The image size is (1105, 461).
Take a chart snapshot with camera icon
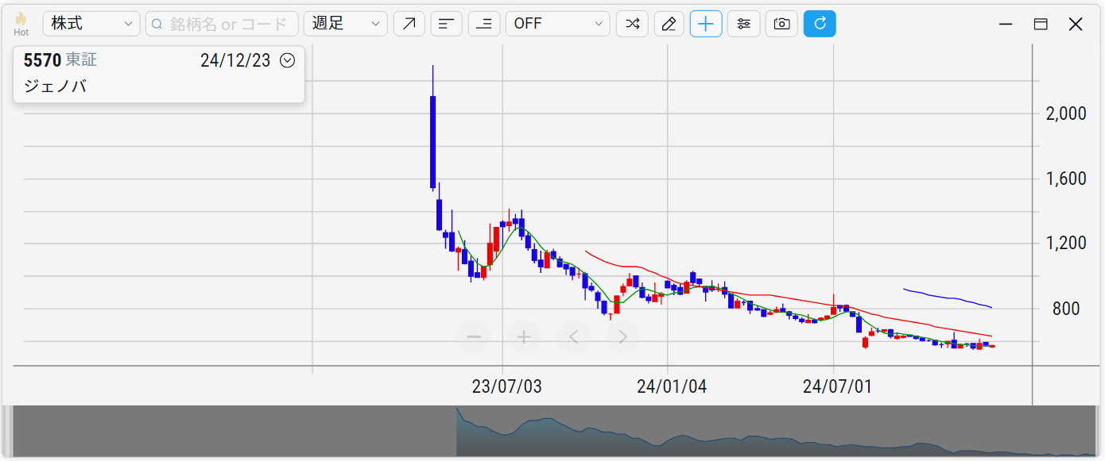tap(781, 24)
